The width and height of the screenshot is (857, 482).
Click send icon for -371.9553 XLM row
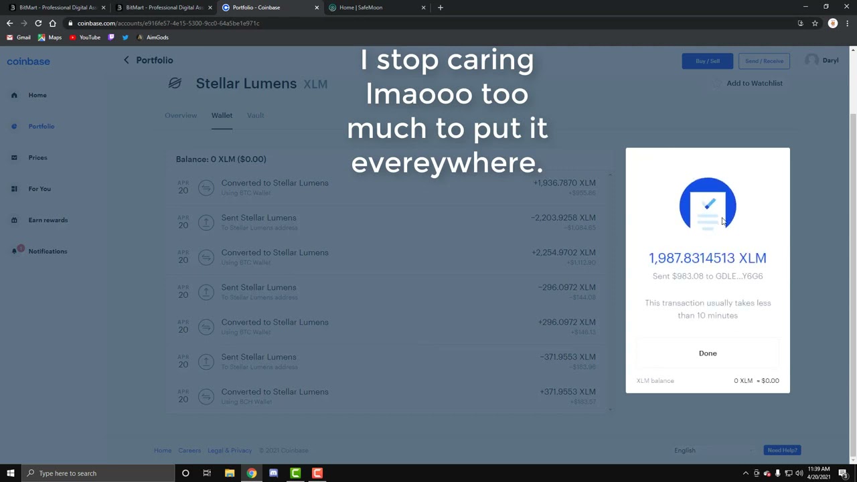(206, 361)
